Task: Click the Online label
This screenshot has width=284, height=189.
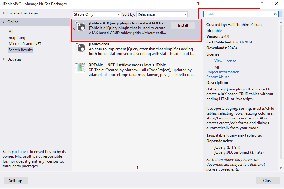Action: [x=13, y=22]
